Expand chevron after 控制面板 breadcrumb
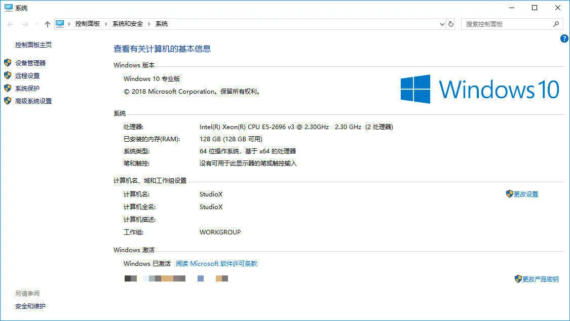This screenshot has width=570, height=321. point(106,24)
